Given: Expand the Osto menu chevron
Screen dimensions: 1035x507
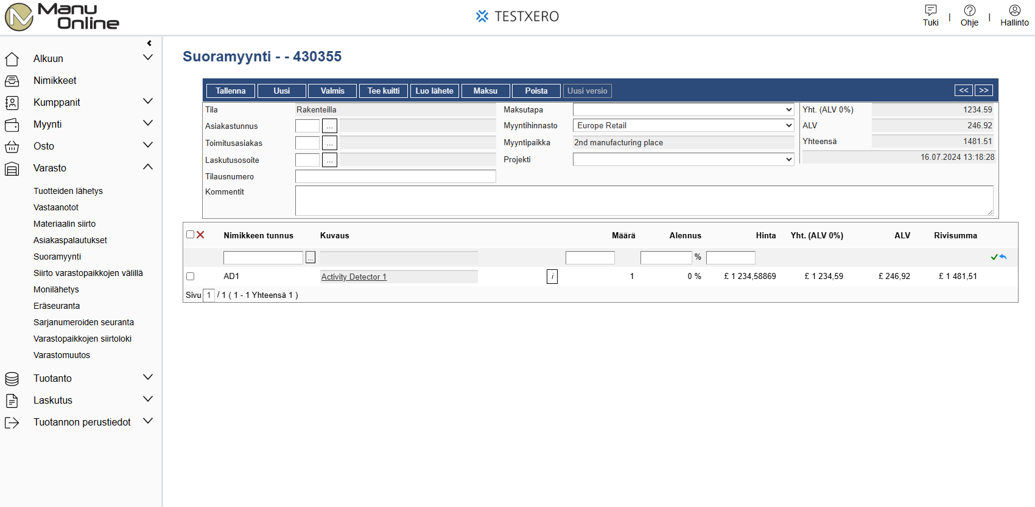Looking at the screenshot, I should click(x=147, y=145).
